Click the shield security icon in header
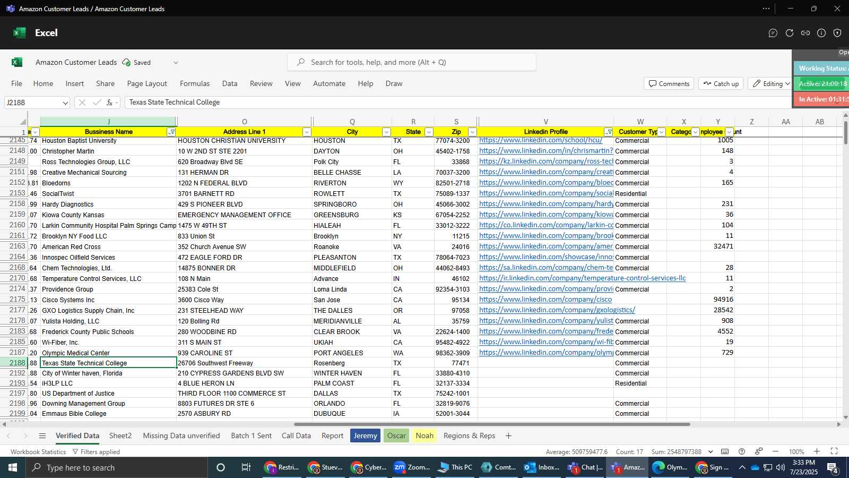The width and height of the screenshot is (849, 478). coord(837,33)
